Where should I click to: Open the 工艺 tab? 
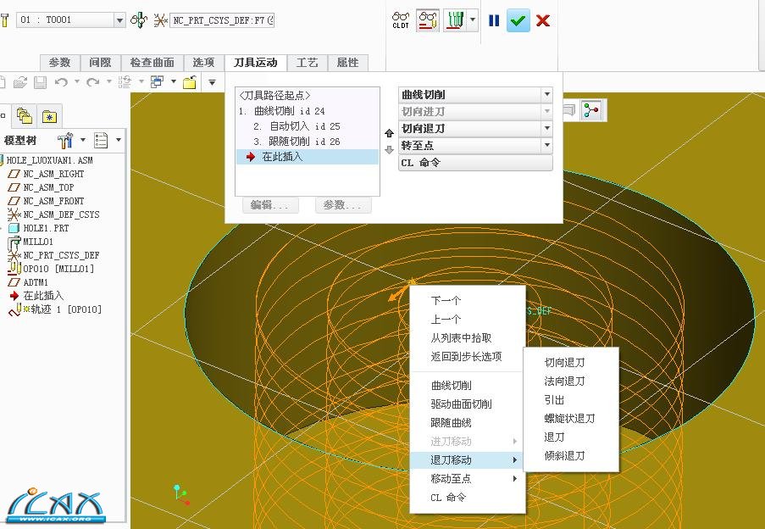(x=308, y=63)
